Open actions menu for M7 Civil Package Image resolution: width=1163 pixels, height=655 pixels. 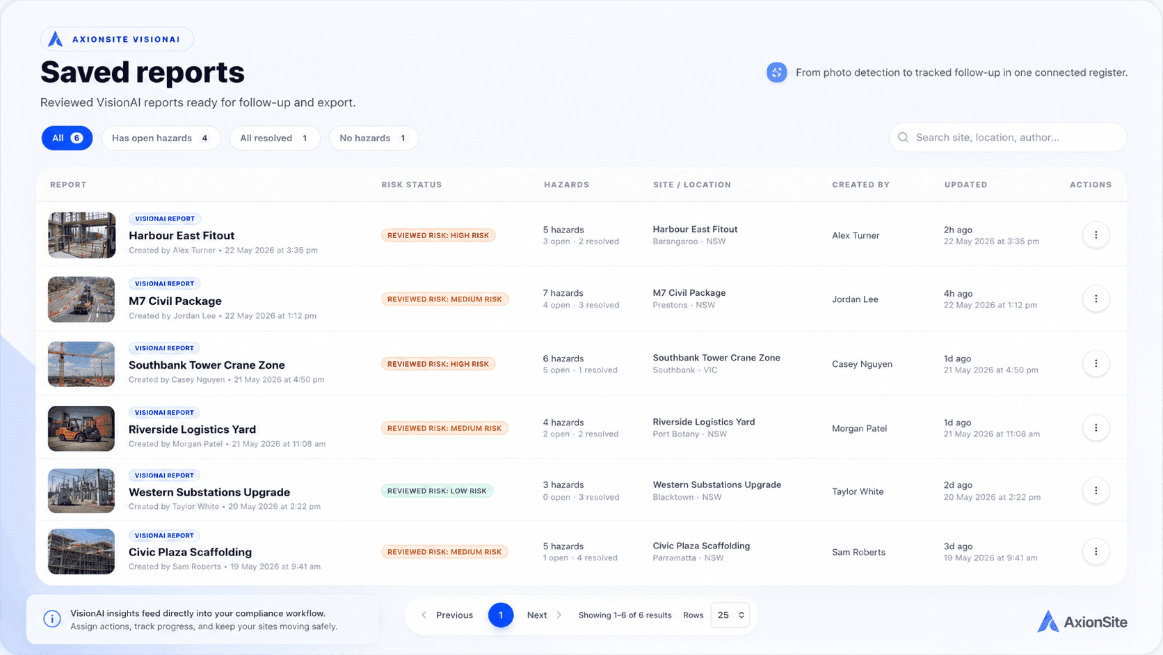pyautogui.click(x=1096, y=299)
